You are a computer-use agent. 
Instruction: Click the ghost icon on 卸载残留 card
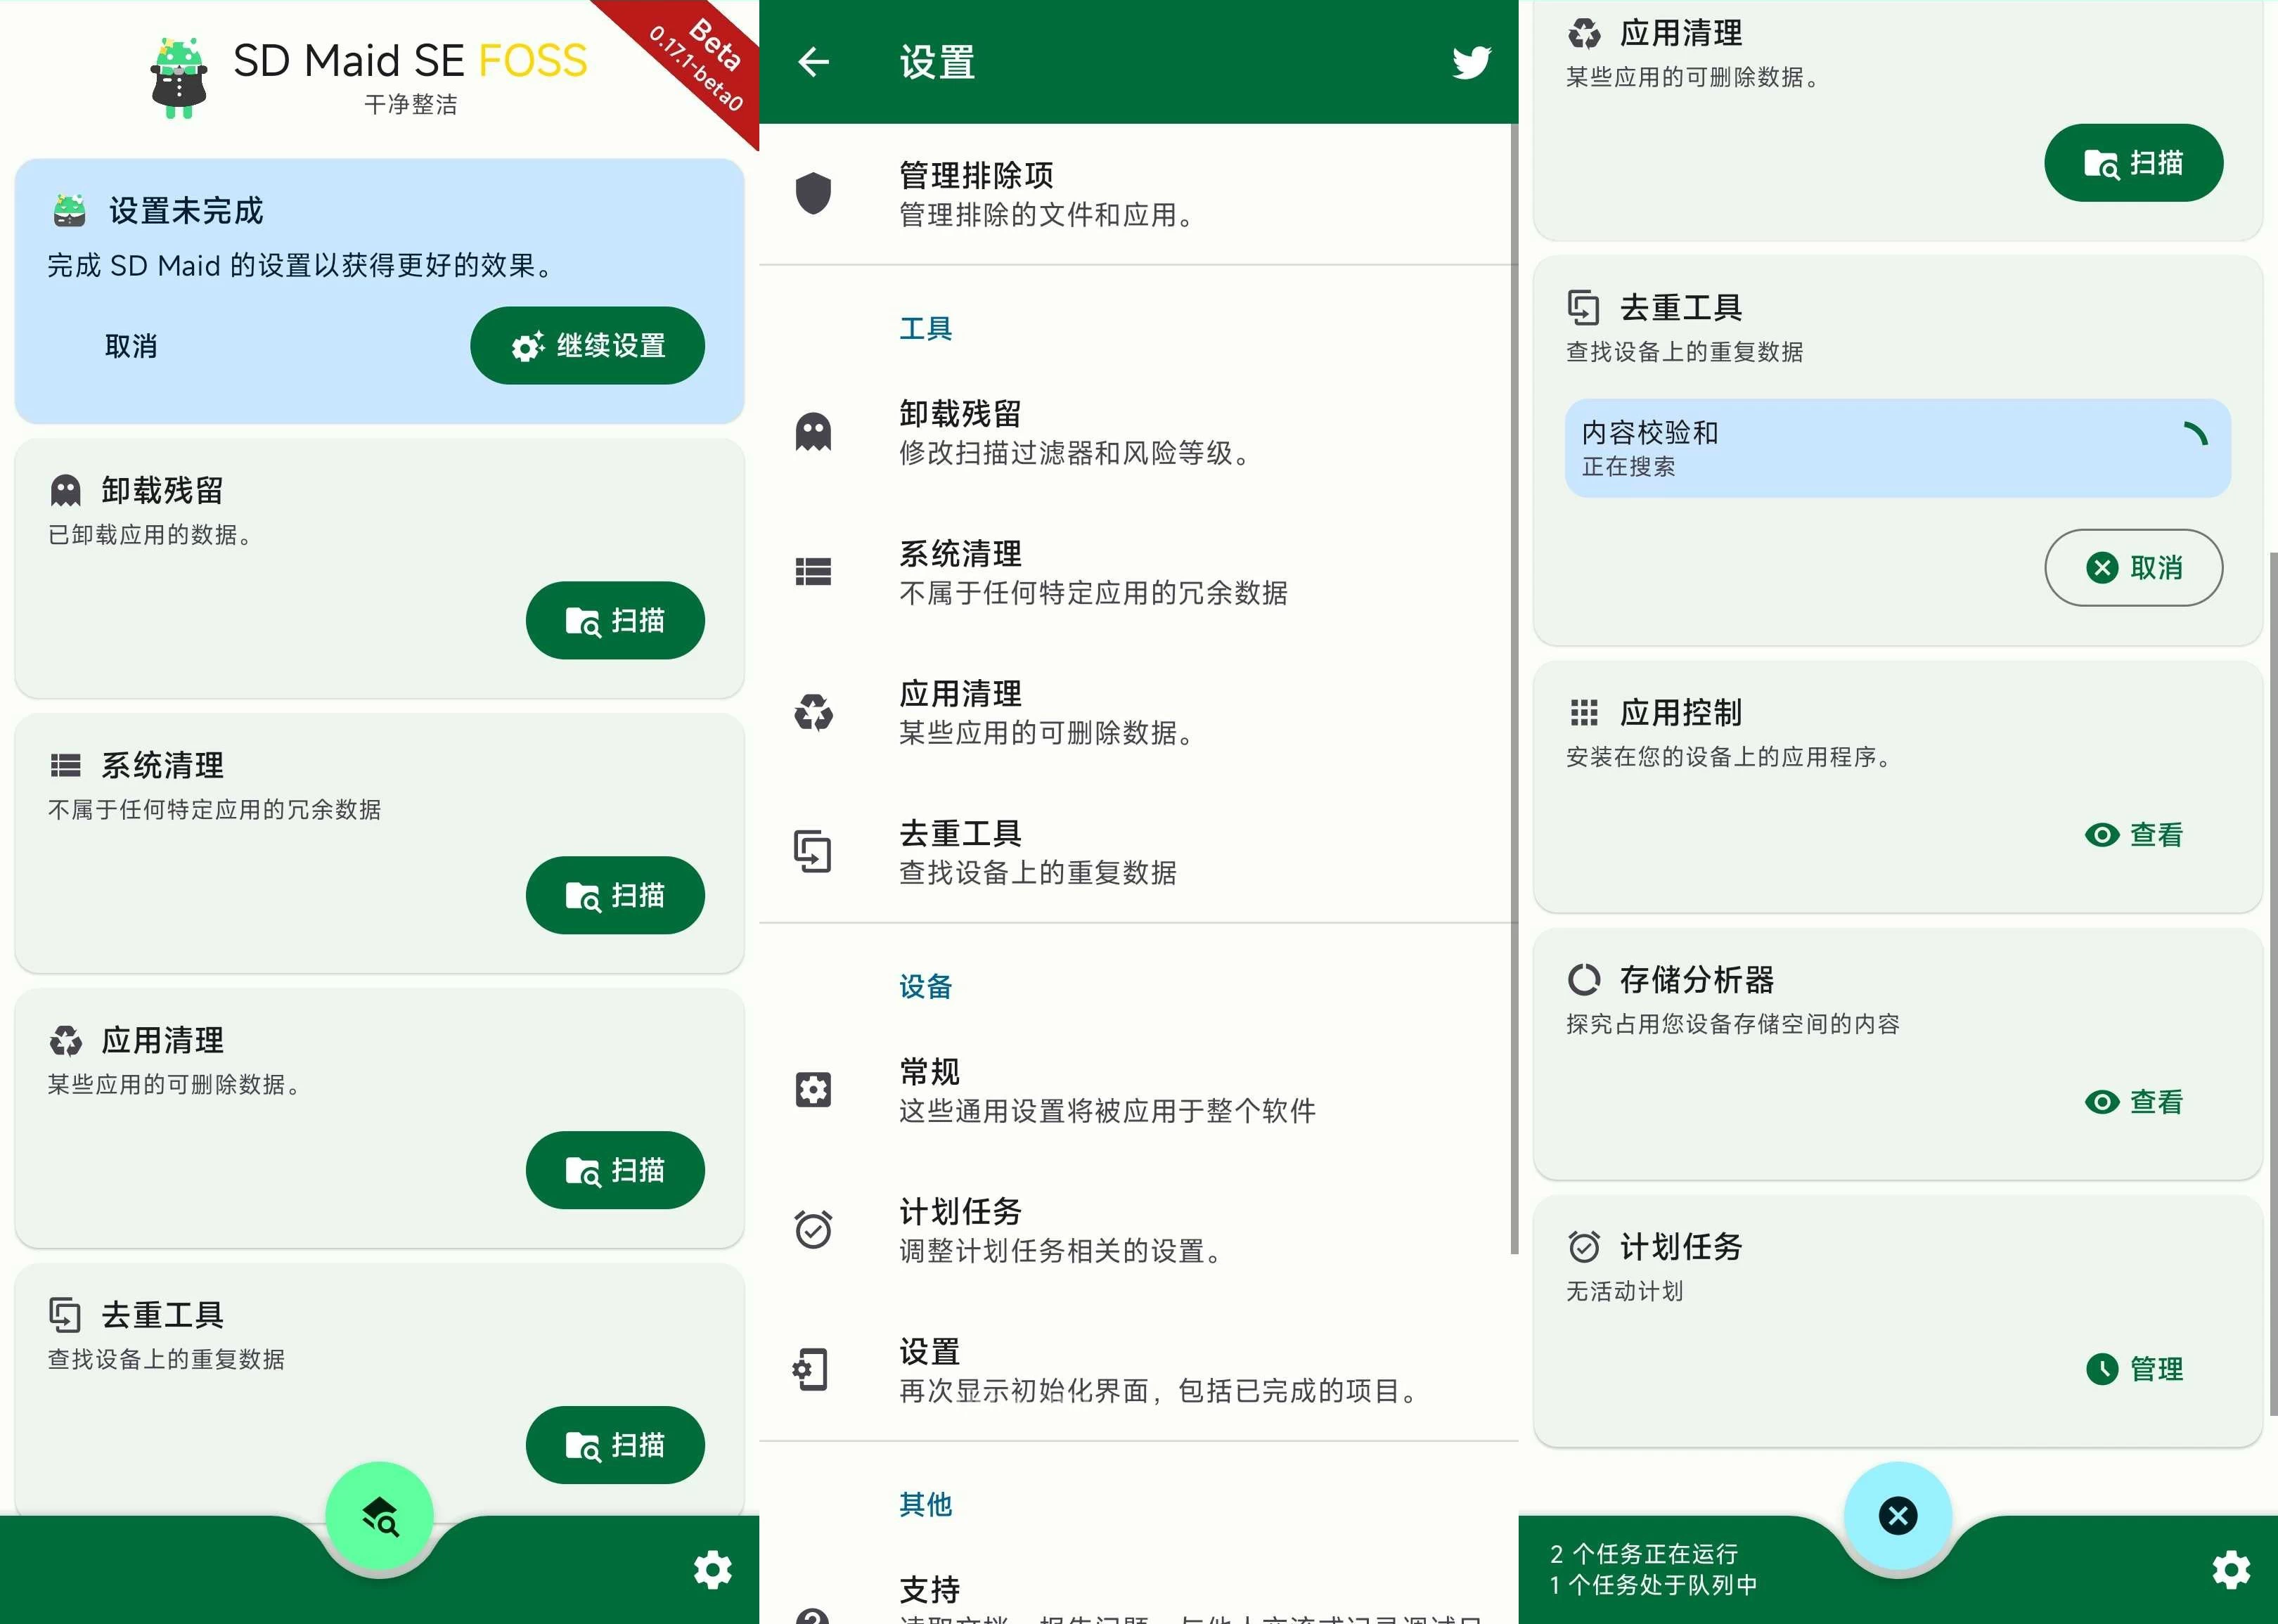(66, 490)
